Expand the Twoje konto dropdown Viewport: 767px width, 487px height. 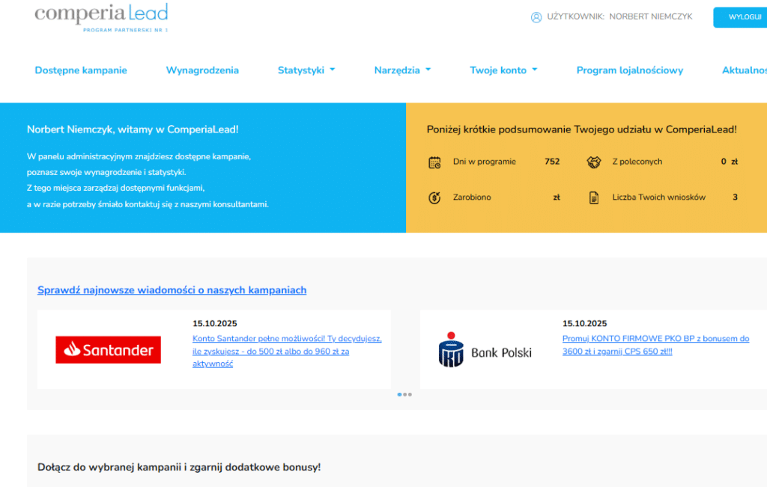[503, 70]
